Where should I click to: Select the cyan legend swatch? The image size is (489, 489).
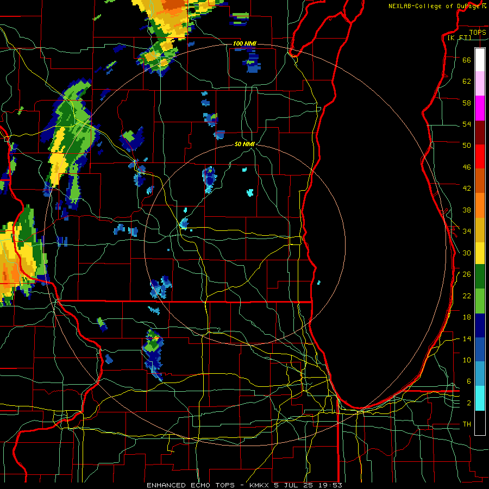480,398
